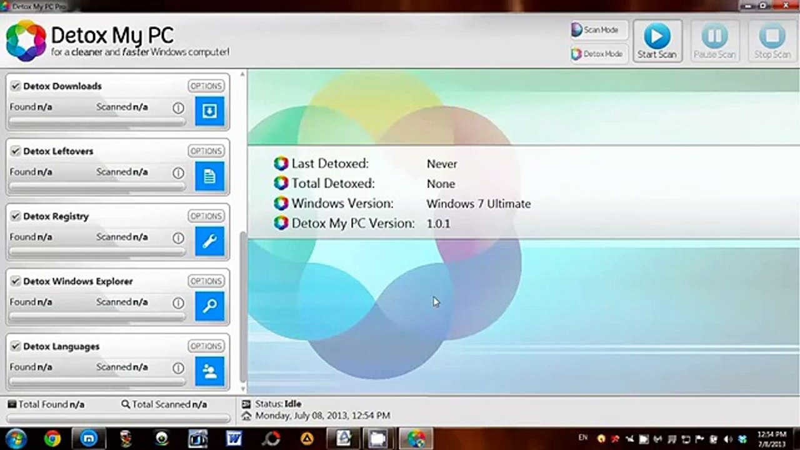
Task: Open the Windows Start menu
Action: coord(16,439)
